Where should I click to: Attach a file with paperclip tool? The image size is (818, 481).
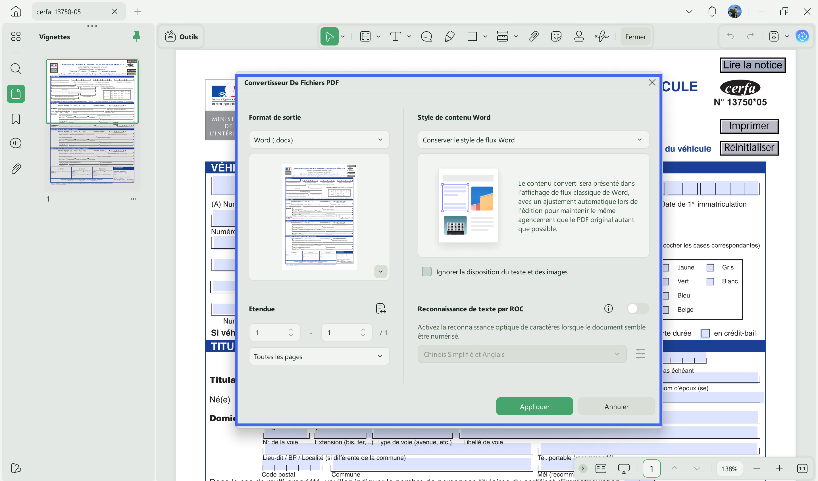(533, 36)
